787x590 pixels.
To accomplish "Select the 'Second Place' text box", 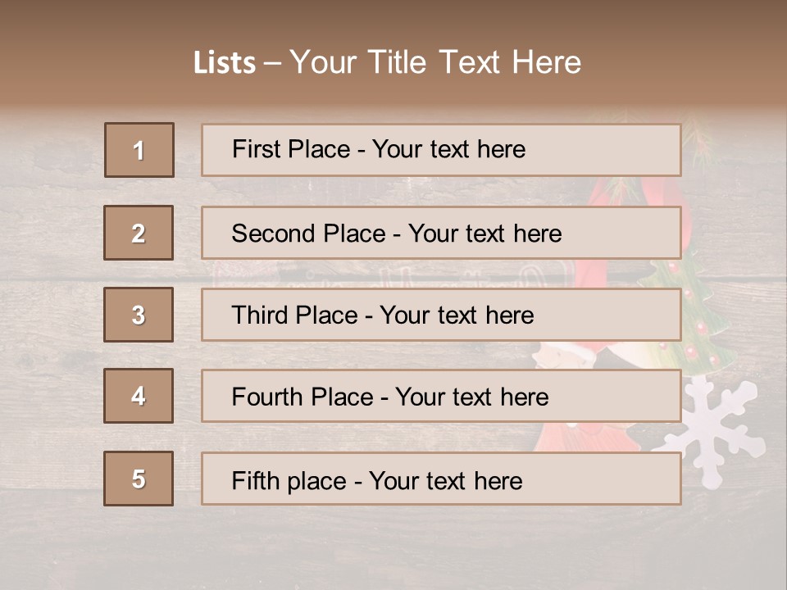I will tap(441, 233).
